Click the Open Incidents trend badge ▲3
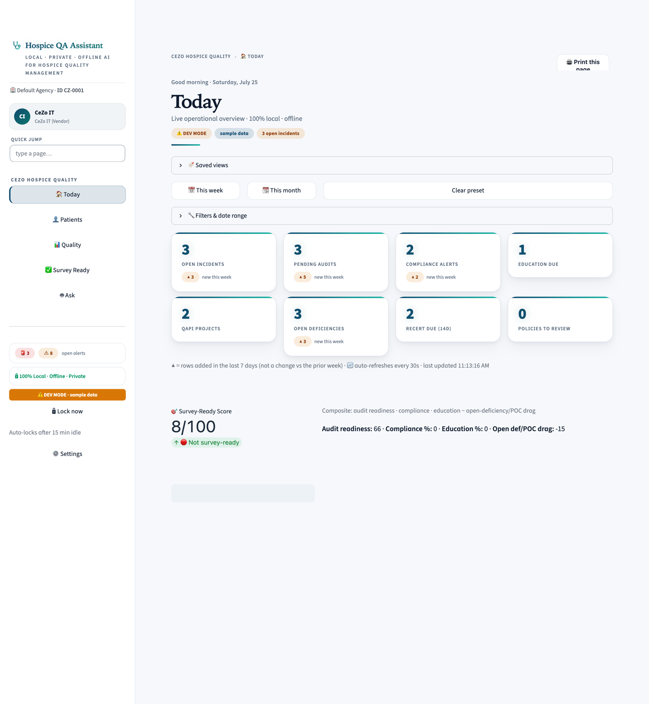This screenshot has height=715, width=649. click(190, 277)
